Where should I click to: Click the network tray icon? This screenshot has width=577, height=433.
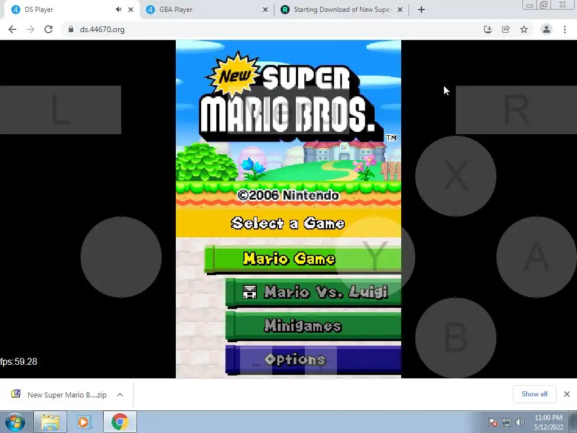507,422
